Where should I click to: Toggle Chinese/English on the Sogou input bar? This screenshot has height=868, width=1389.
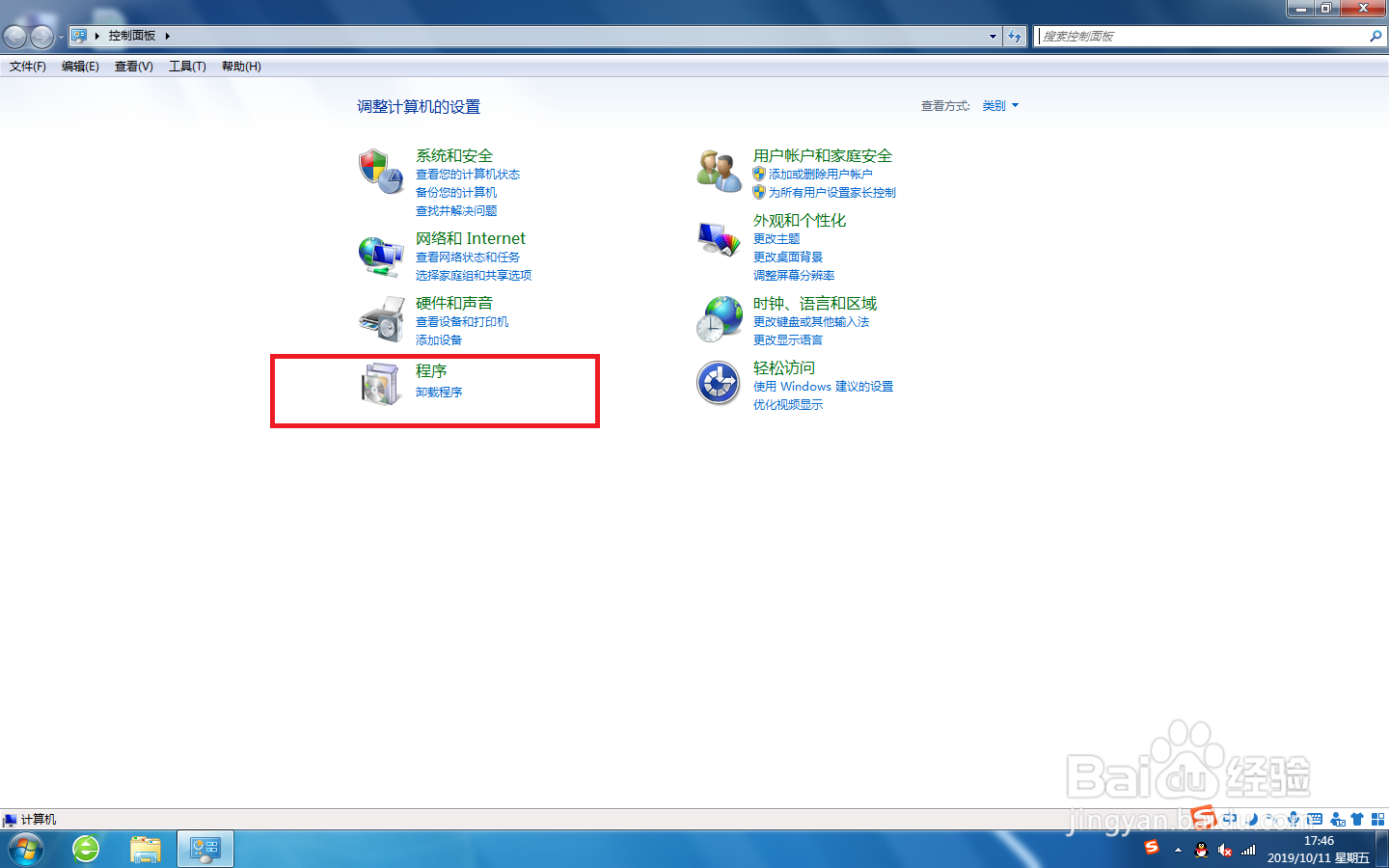1231,819
